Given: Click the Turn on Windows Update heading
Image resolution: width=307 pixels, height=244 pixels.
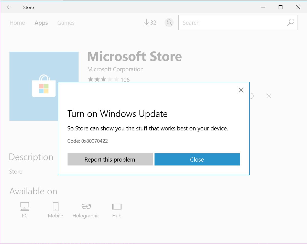Looking at the screenshot, I should [x=117, y=114].
